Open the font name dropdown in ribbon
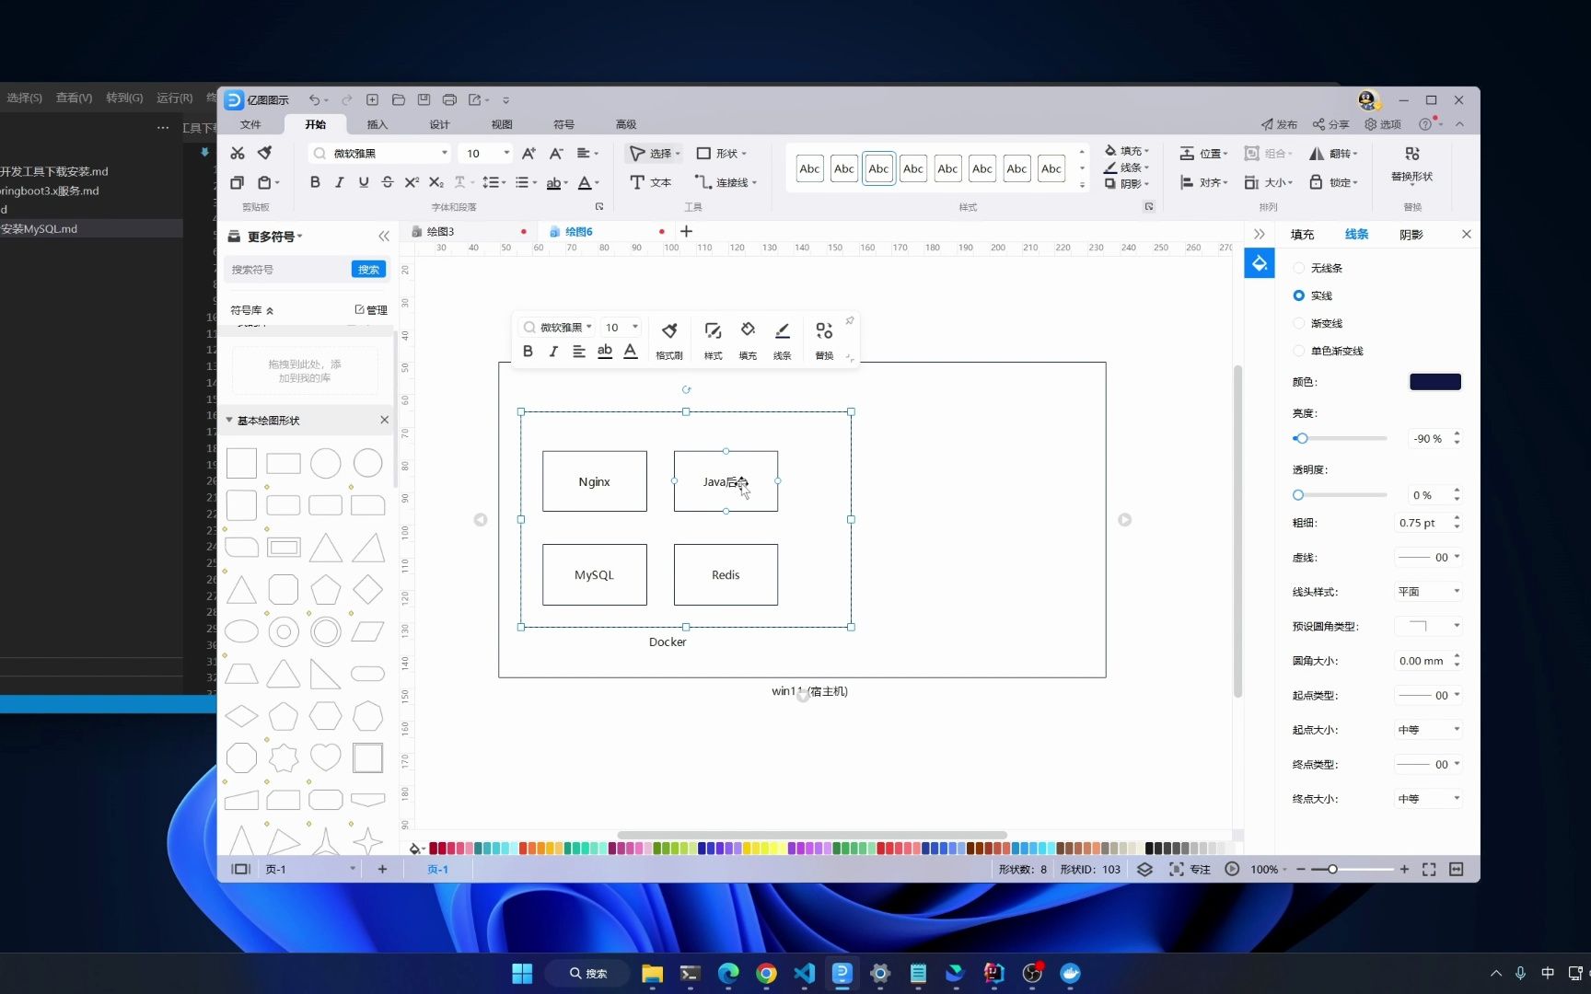 pos(445,153)
